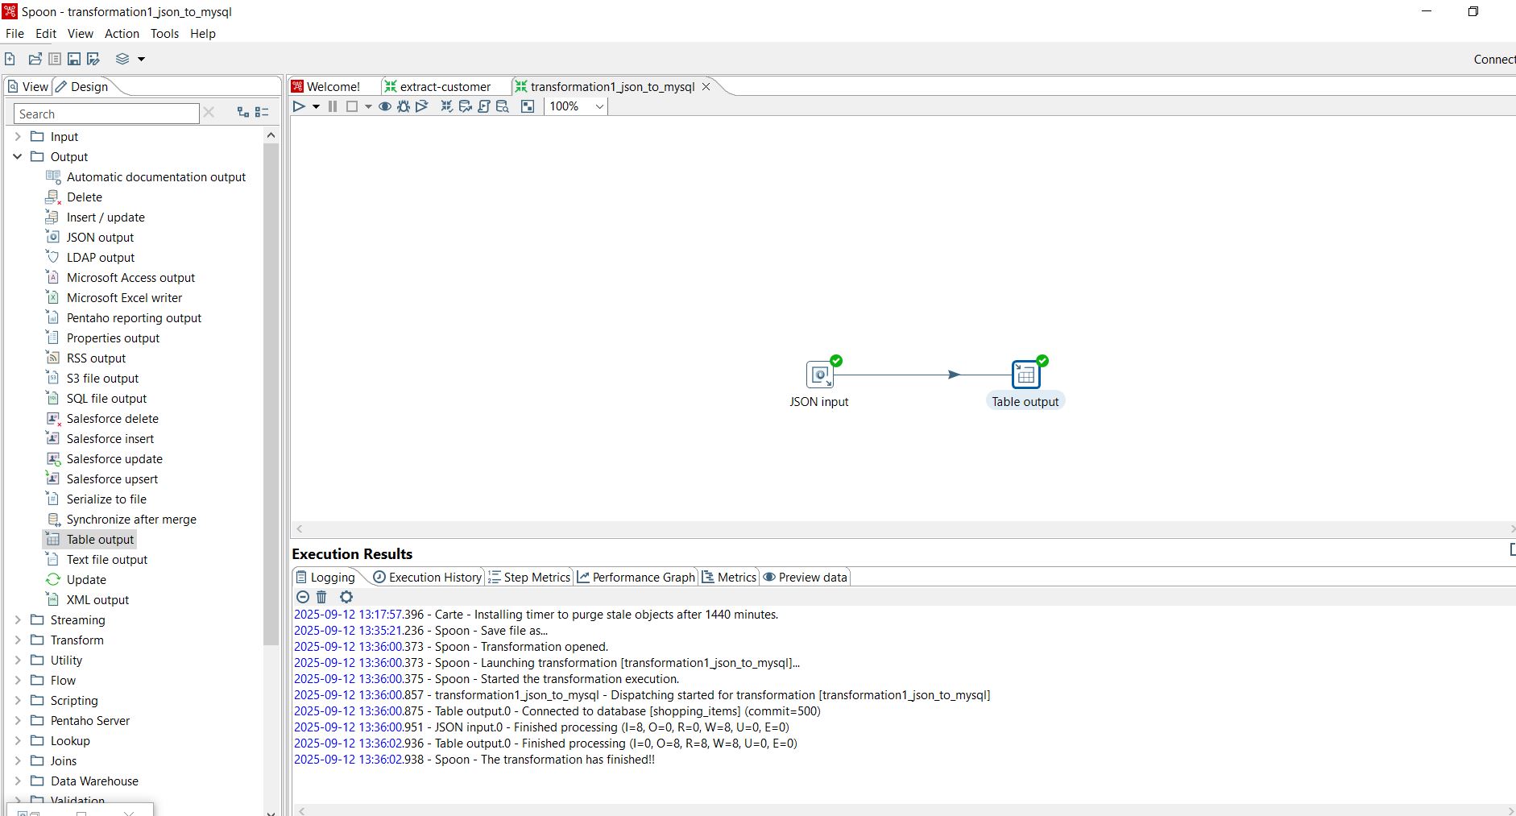The image size is (1516, 816).
Task: Pause the running transformation
Action: (x=333, y=106)
